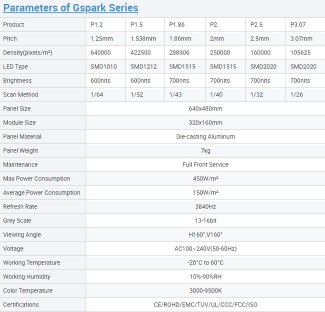Select the P1.86 product cell

click(177, 24)
